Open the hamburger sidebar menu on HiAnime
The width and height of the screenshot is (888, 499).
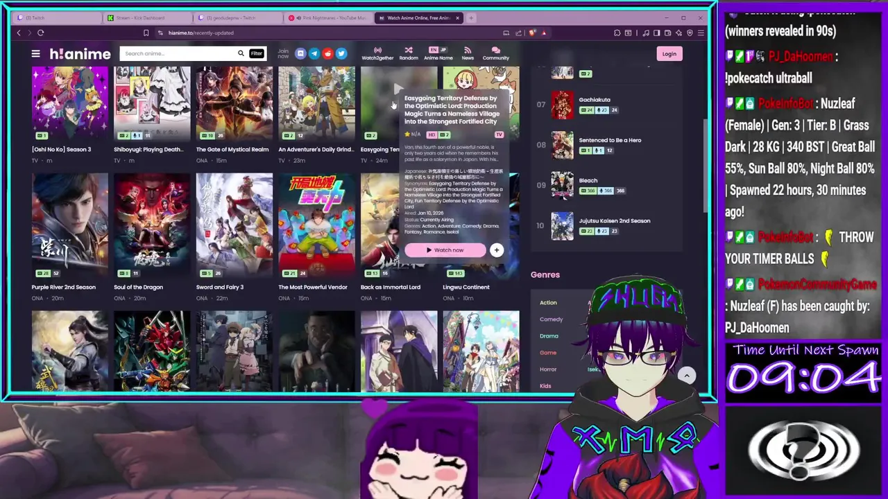point(35,53)
